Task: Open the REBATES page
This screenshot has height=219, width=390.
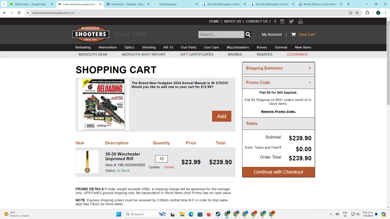Action: (x=264, y=54)
